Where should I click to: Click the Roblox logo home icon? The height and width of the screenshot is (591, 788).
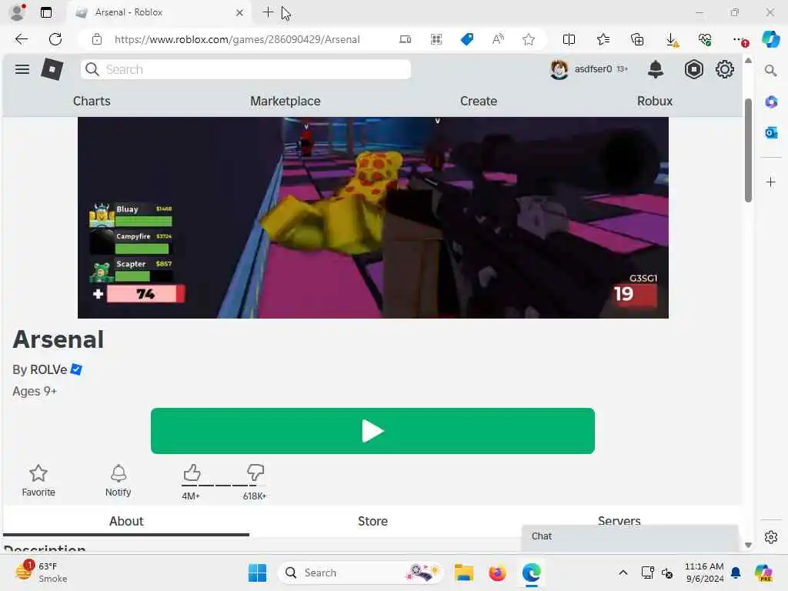(x=52, y=69)
